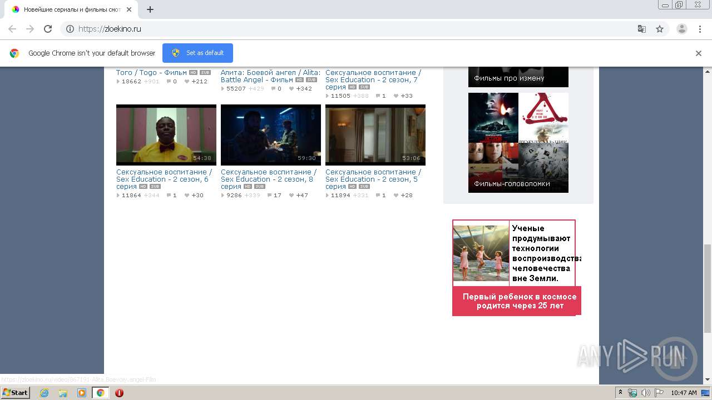The image size is (712, 400).
Task: Click the HD badge on Togo film
Action: tap(193, 73)
